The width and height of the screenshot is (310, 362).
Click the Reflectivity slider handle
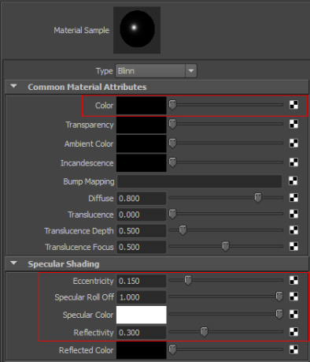point(204,332)
